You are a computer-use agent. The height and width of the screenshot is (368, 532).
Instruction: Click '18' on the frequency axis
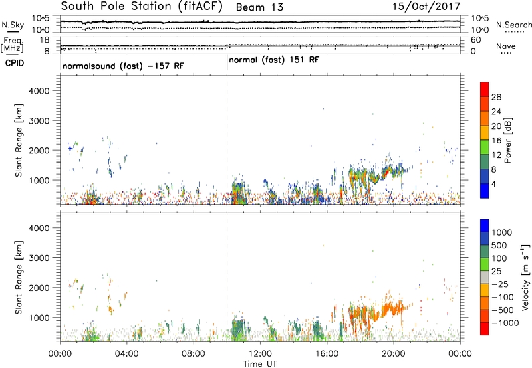coord(45,40)
